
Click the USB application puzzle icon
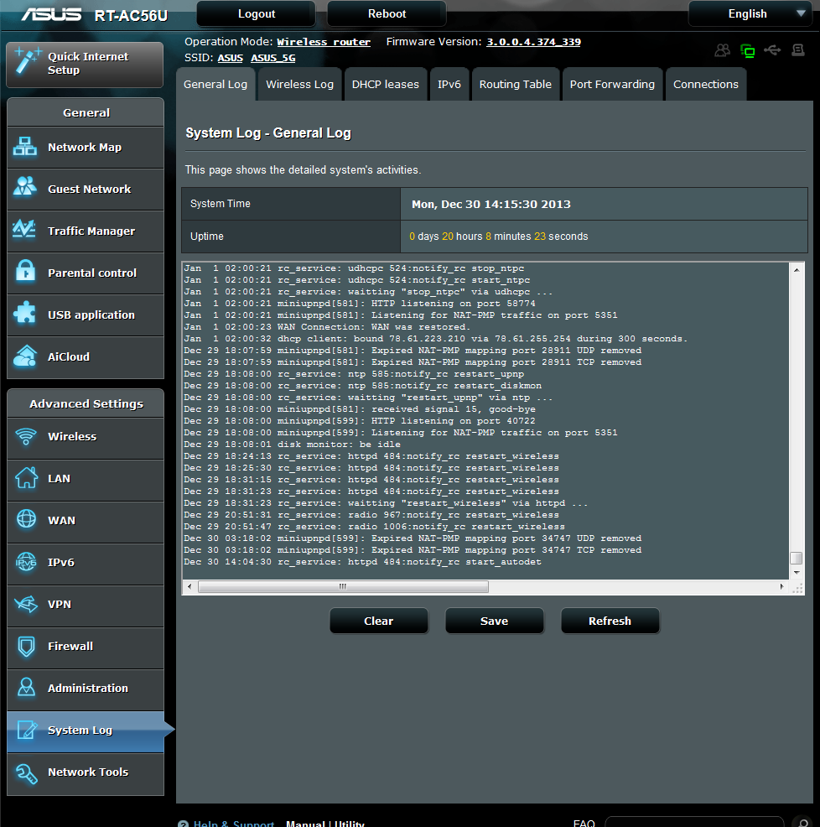[x=25, y=314]
